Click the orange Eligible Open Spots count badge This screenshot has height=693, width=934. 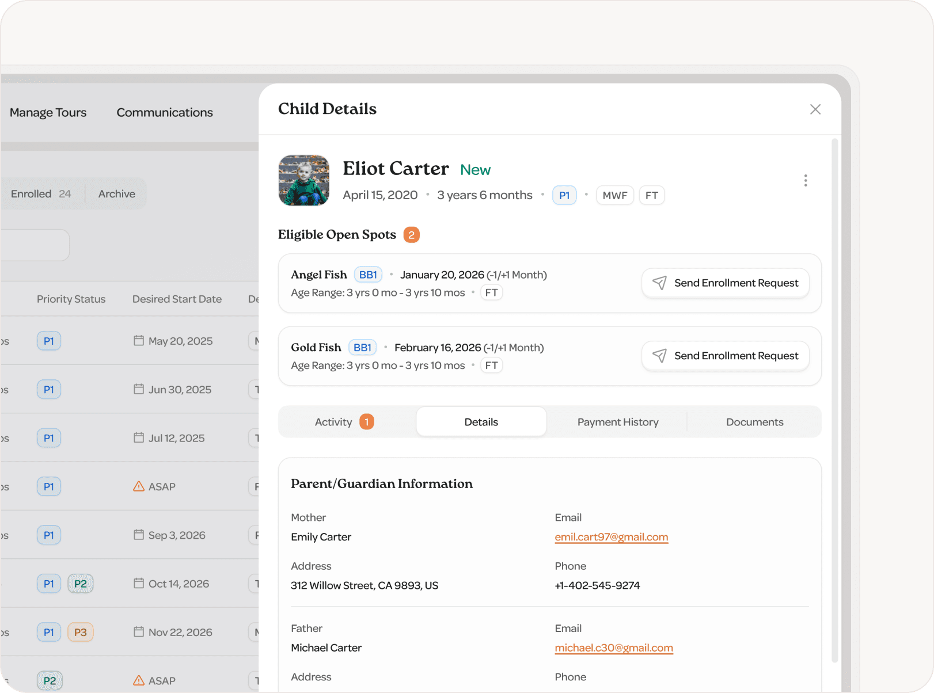pyautogui.click(x=411, y=235)
